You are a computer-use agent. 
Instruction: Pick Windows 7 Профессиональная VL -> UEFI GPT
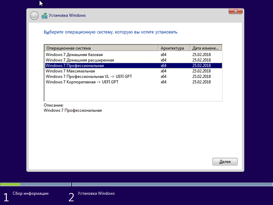(133, 77)
